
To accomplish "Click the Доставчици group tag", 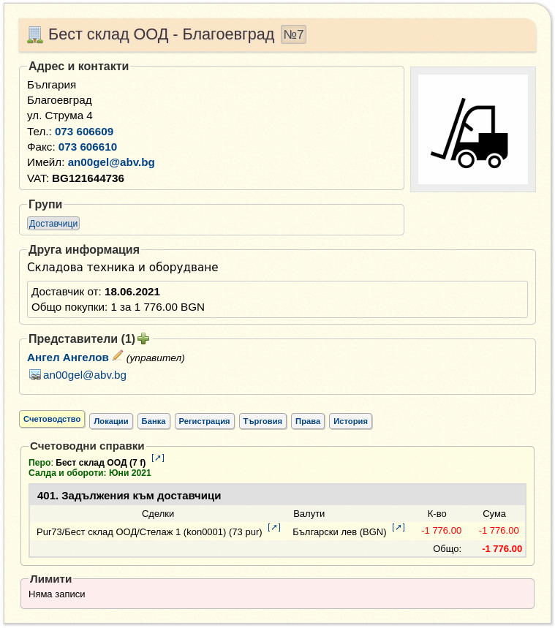I will coord(53,224).
